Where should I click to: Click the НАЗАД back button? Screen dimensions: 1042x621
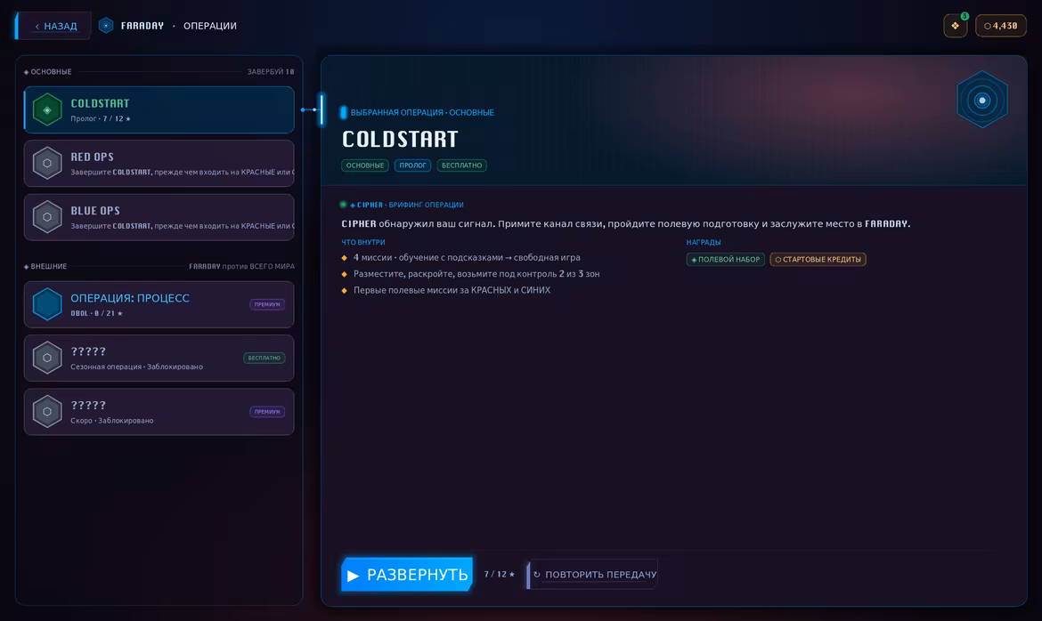[x=53, y=26]
